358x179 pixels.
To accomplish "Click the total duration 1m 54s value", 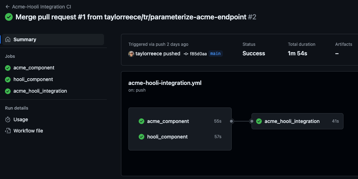I will click(297, 54).
